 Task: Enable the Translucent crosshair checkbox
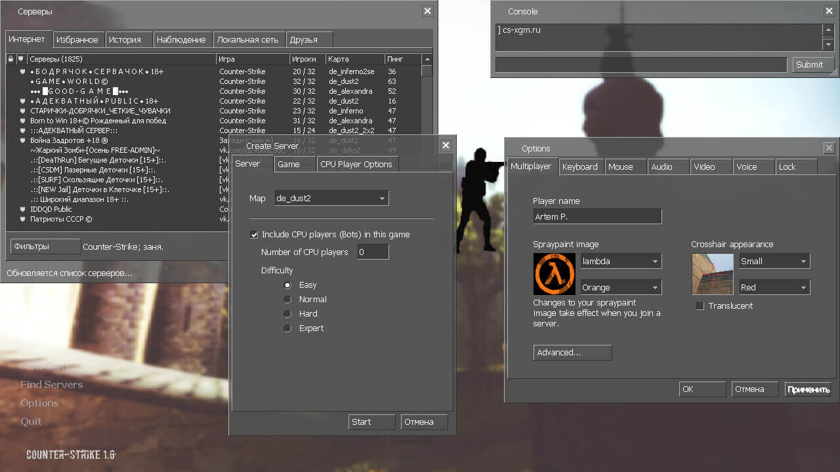pos(700,306)
